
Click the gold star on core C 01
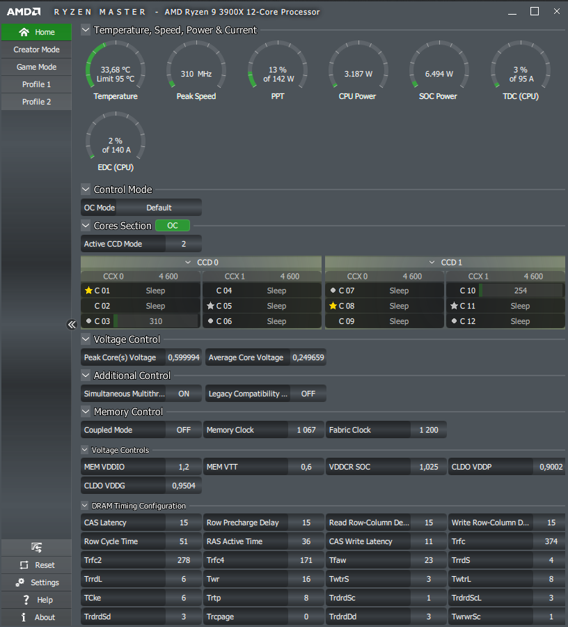[x=88, y=291]
